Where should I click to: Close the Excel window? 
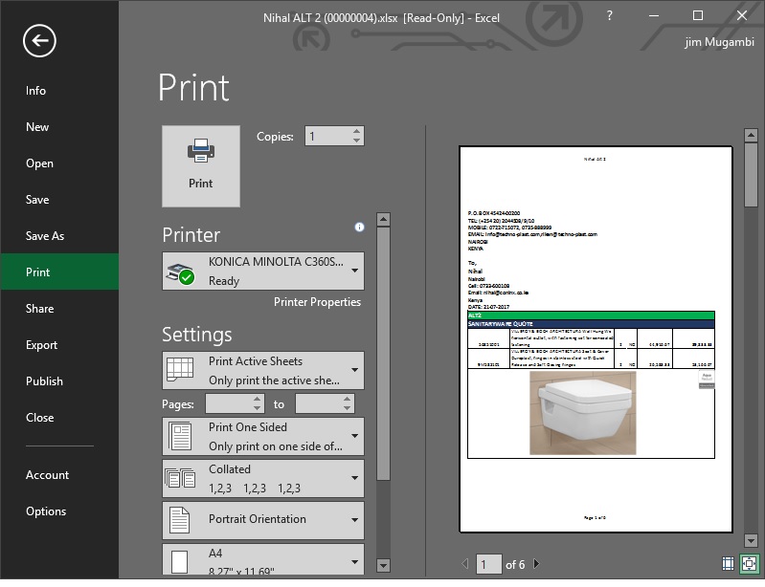pos(742,15)
